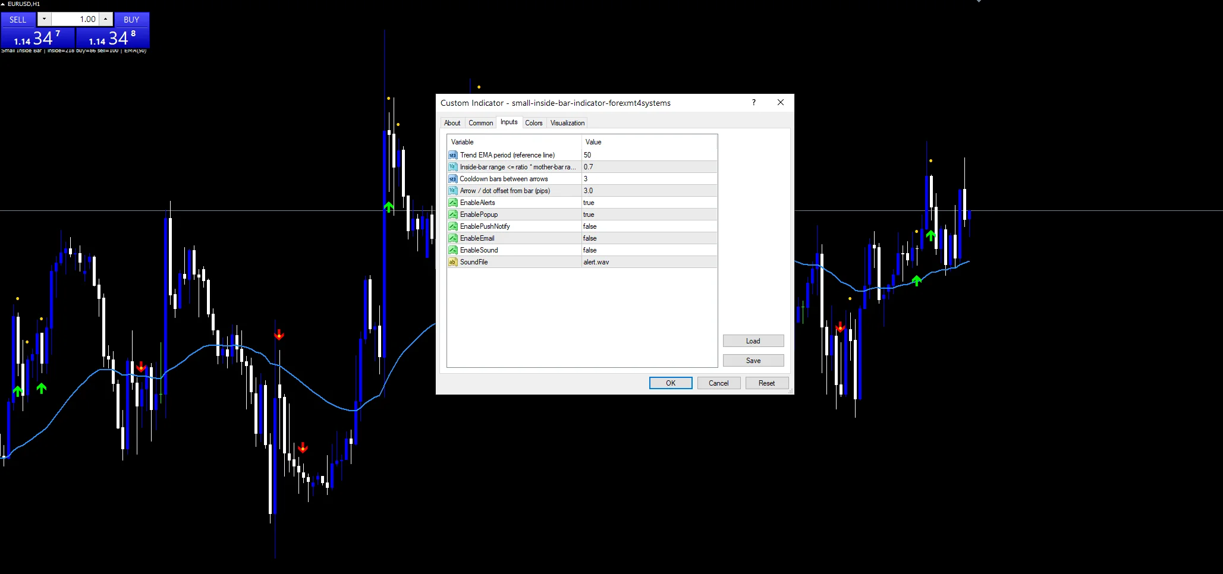
Task: Click the OK button
Action: click(x=671, y=383)
